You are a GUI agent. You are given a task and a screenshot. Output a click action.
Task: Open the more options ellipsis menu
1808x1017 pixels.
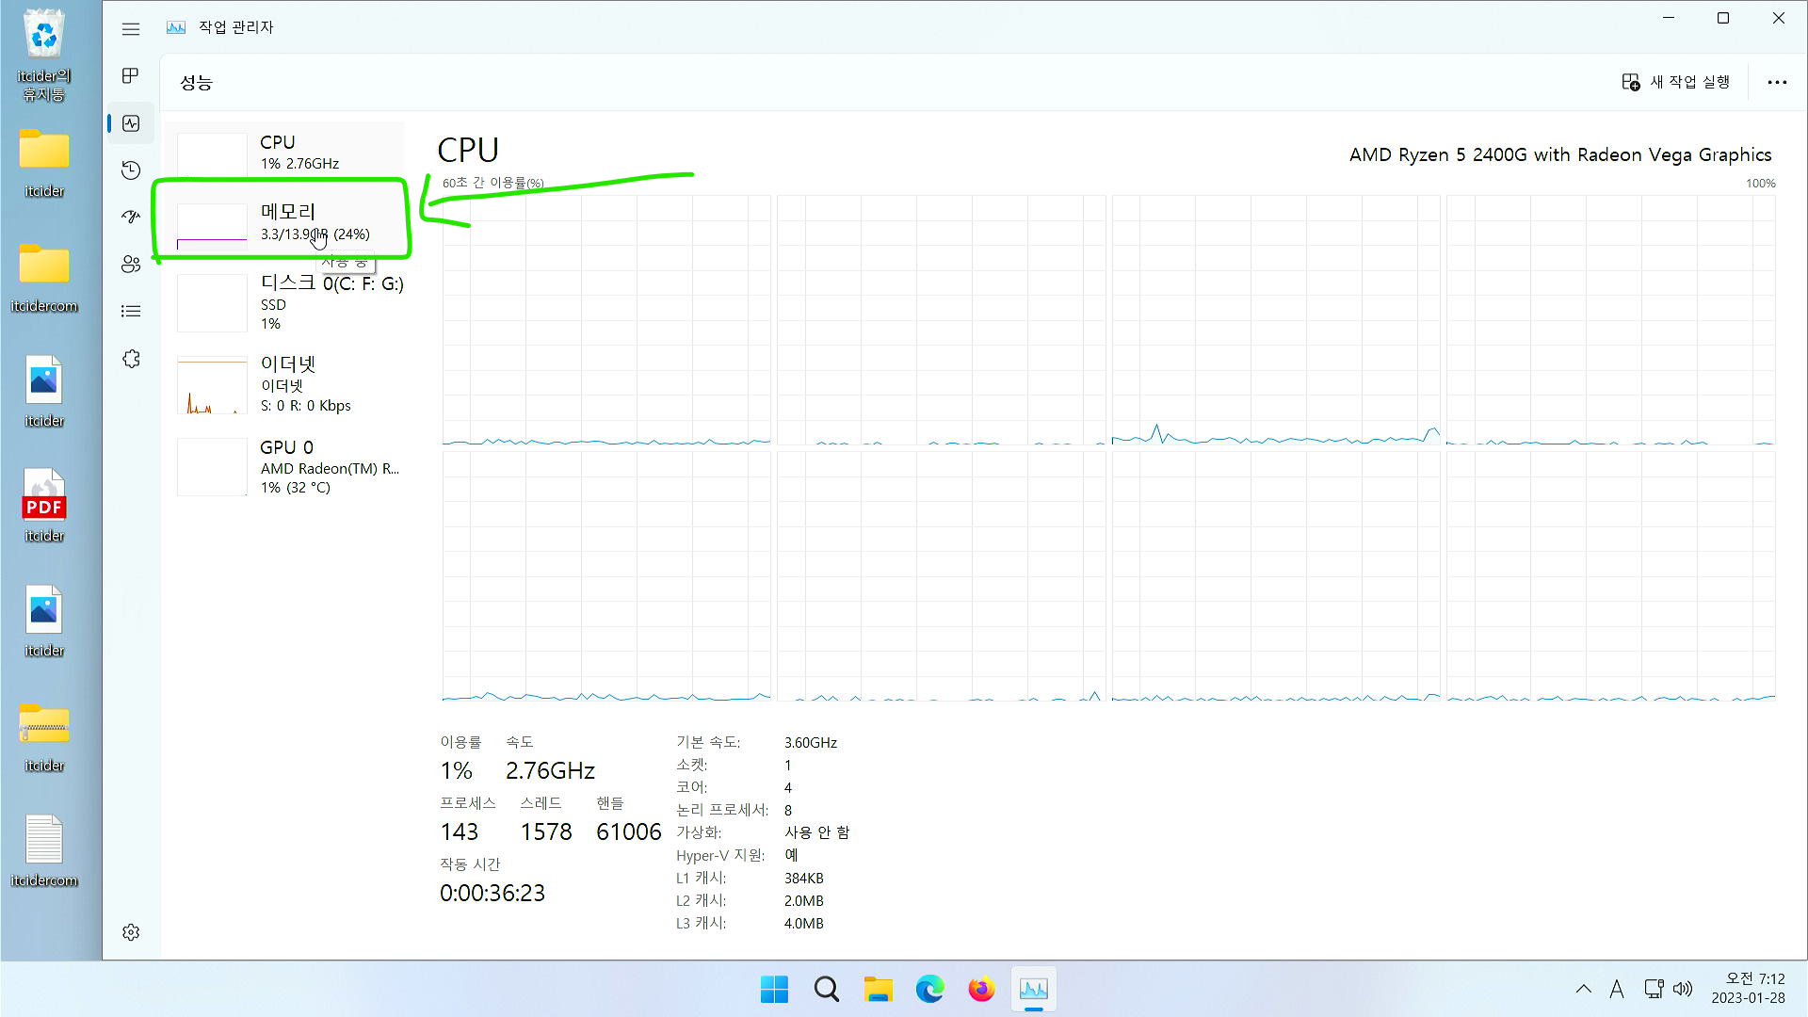point(1777,82)
